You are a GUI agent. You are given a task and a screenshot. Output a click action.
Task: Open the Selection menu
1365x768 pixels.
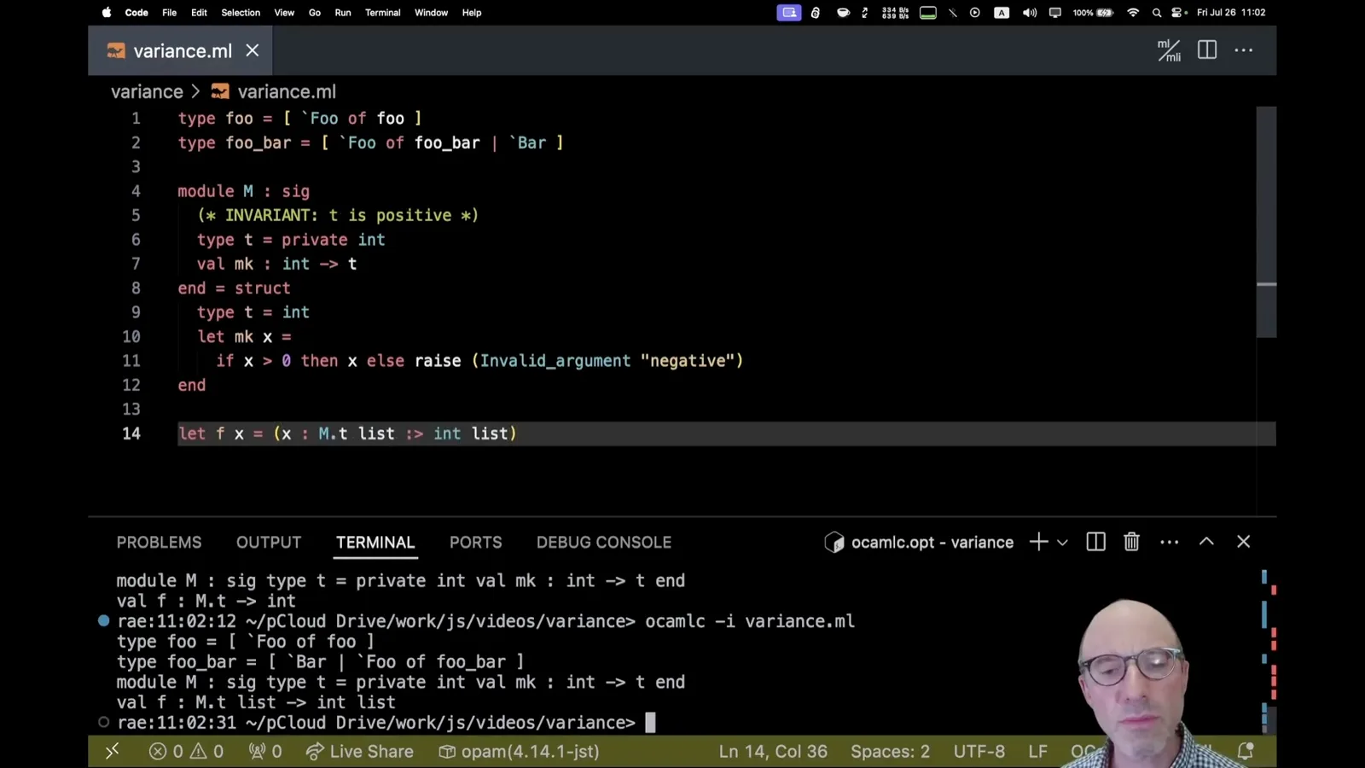click(241, 13)
